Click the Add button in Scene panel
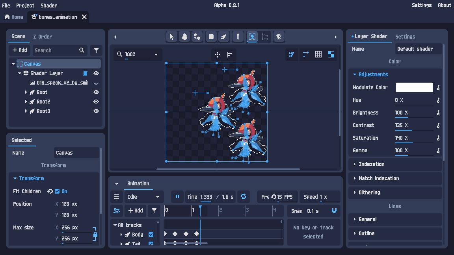Image resolution: width=454 pixels, height=255 pixels. [20, 50]
